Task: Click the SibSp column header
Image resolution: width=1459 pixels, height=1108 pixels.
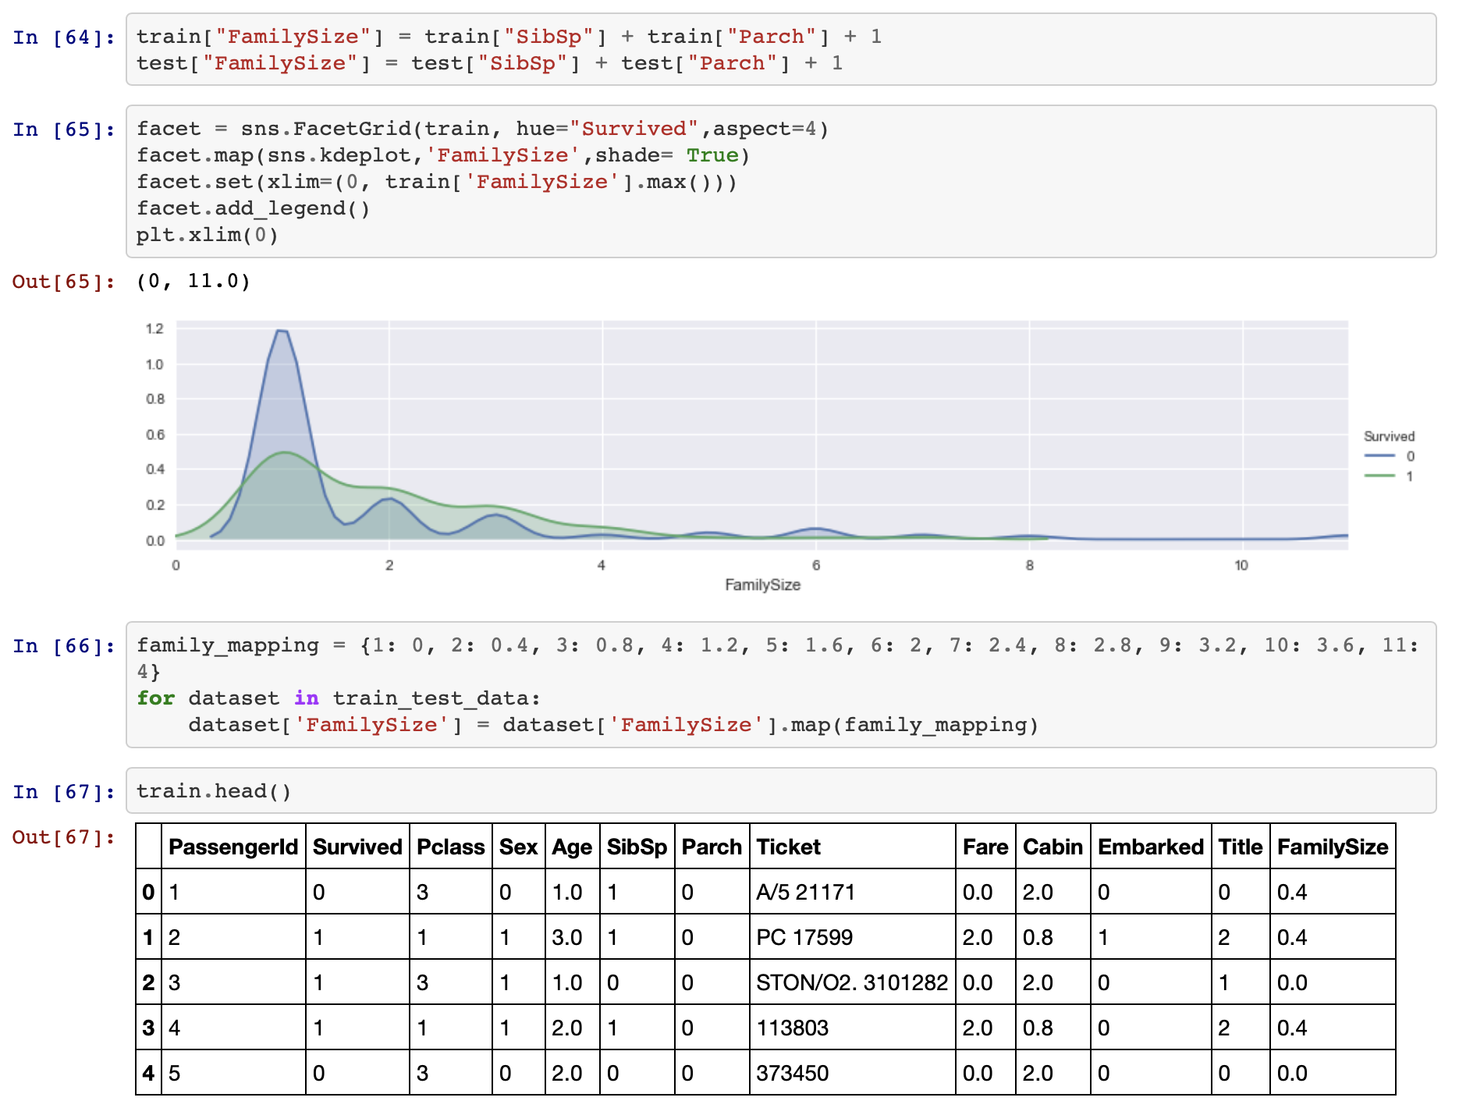Action: click(637, 847)
